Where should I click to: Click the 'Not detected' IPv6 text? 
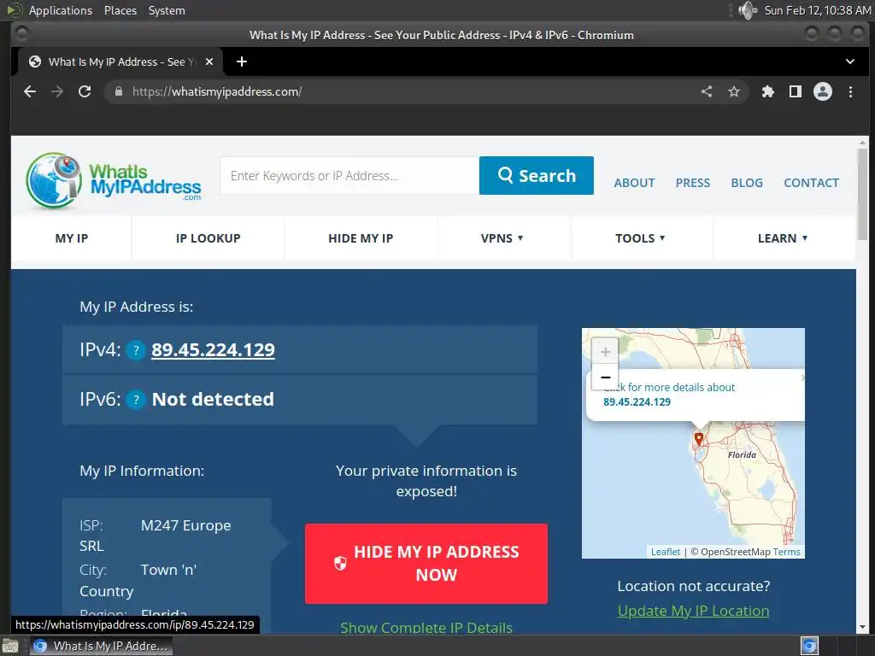pos(213,400)
